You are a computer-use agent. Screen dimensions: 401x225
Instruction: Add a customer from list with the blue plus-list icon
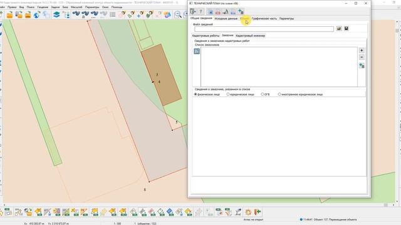362,66
